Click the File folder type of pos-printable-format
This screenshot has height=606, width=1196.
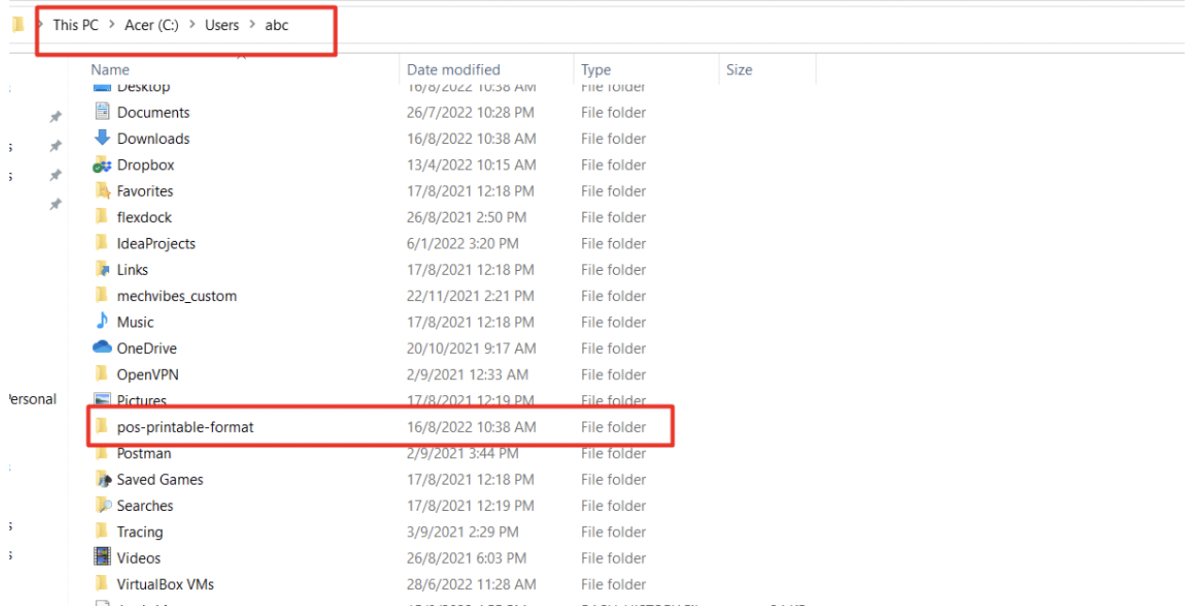click(x=614, y=427)
